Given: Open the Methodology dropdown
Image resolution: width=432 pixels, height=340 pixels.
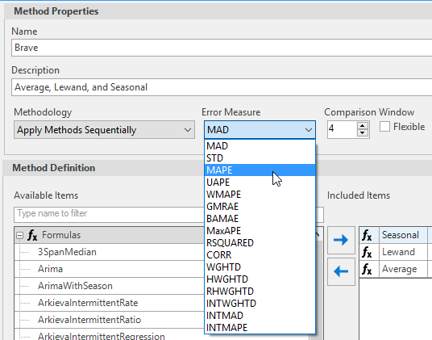Looking at the screenshot, I should click(104, 130).
